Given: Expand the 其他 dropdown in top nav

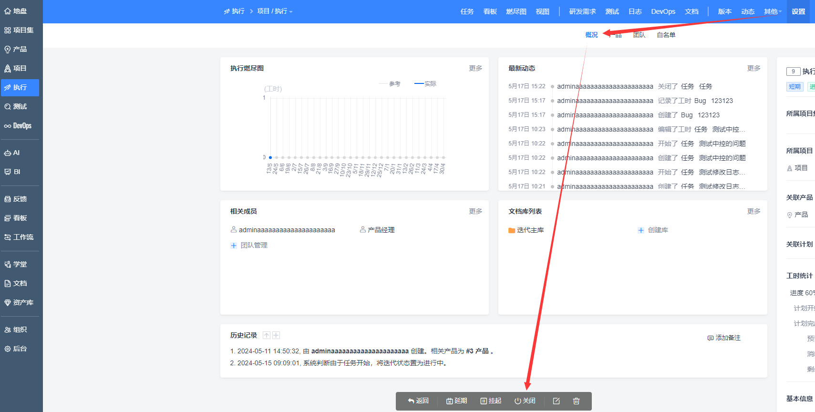Looking at the screenshot, I should 773,11.
